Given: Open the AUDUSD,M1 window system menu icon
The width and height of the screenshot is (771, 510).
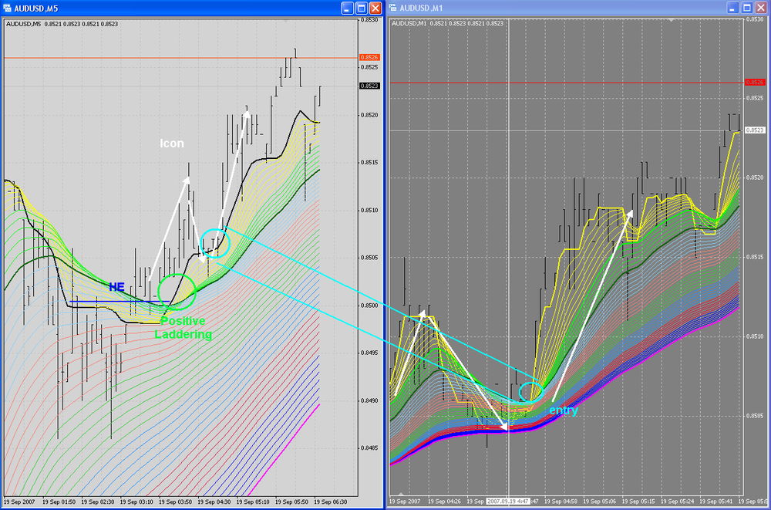Looking at the screenshot, I should (x=393, y=8).
